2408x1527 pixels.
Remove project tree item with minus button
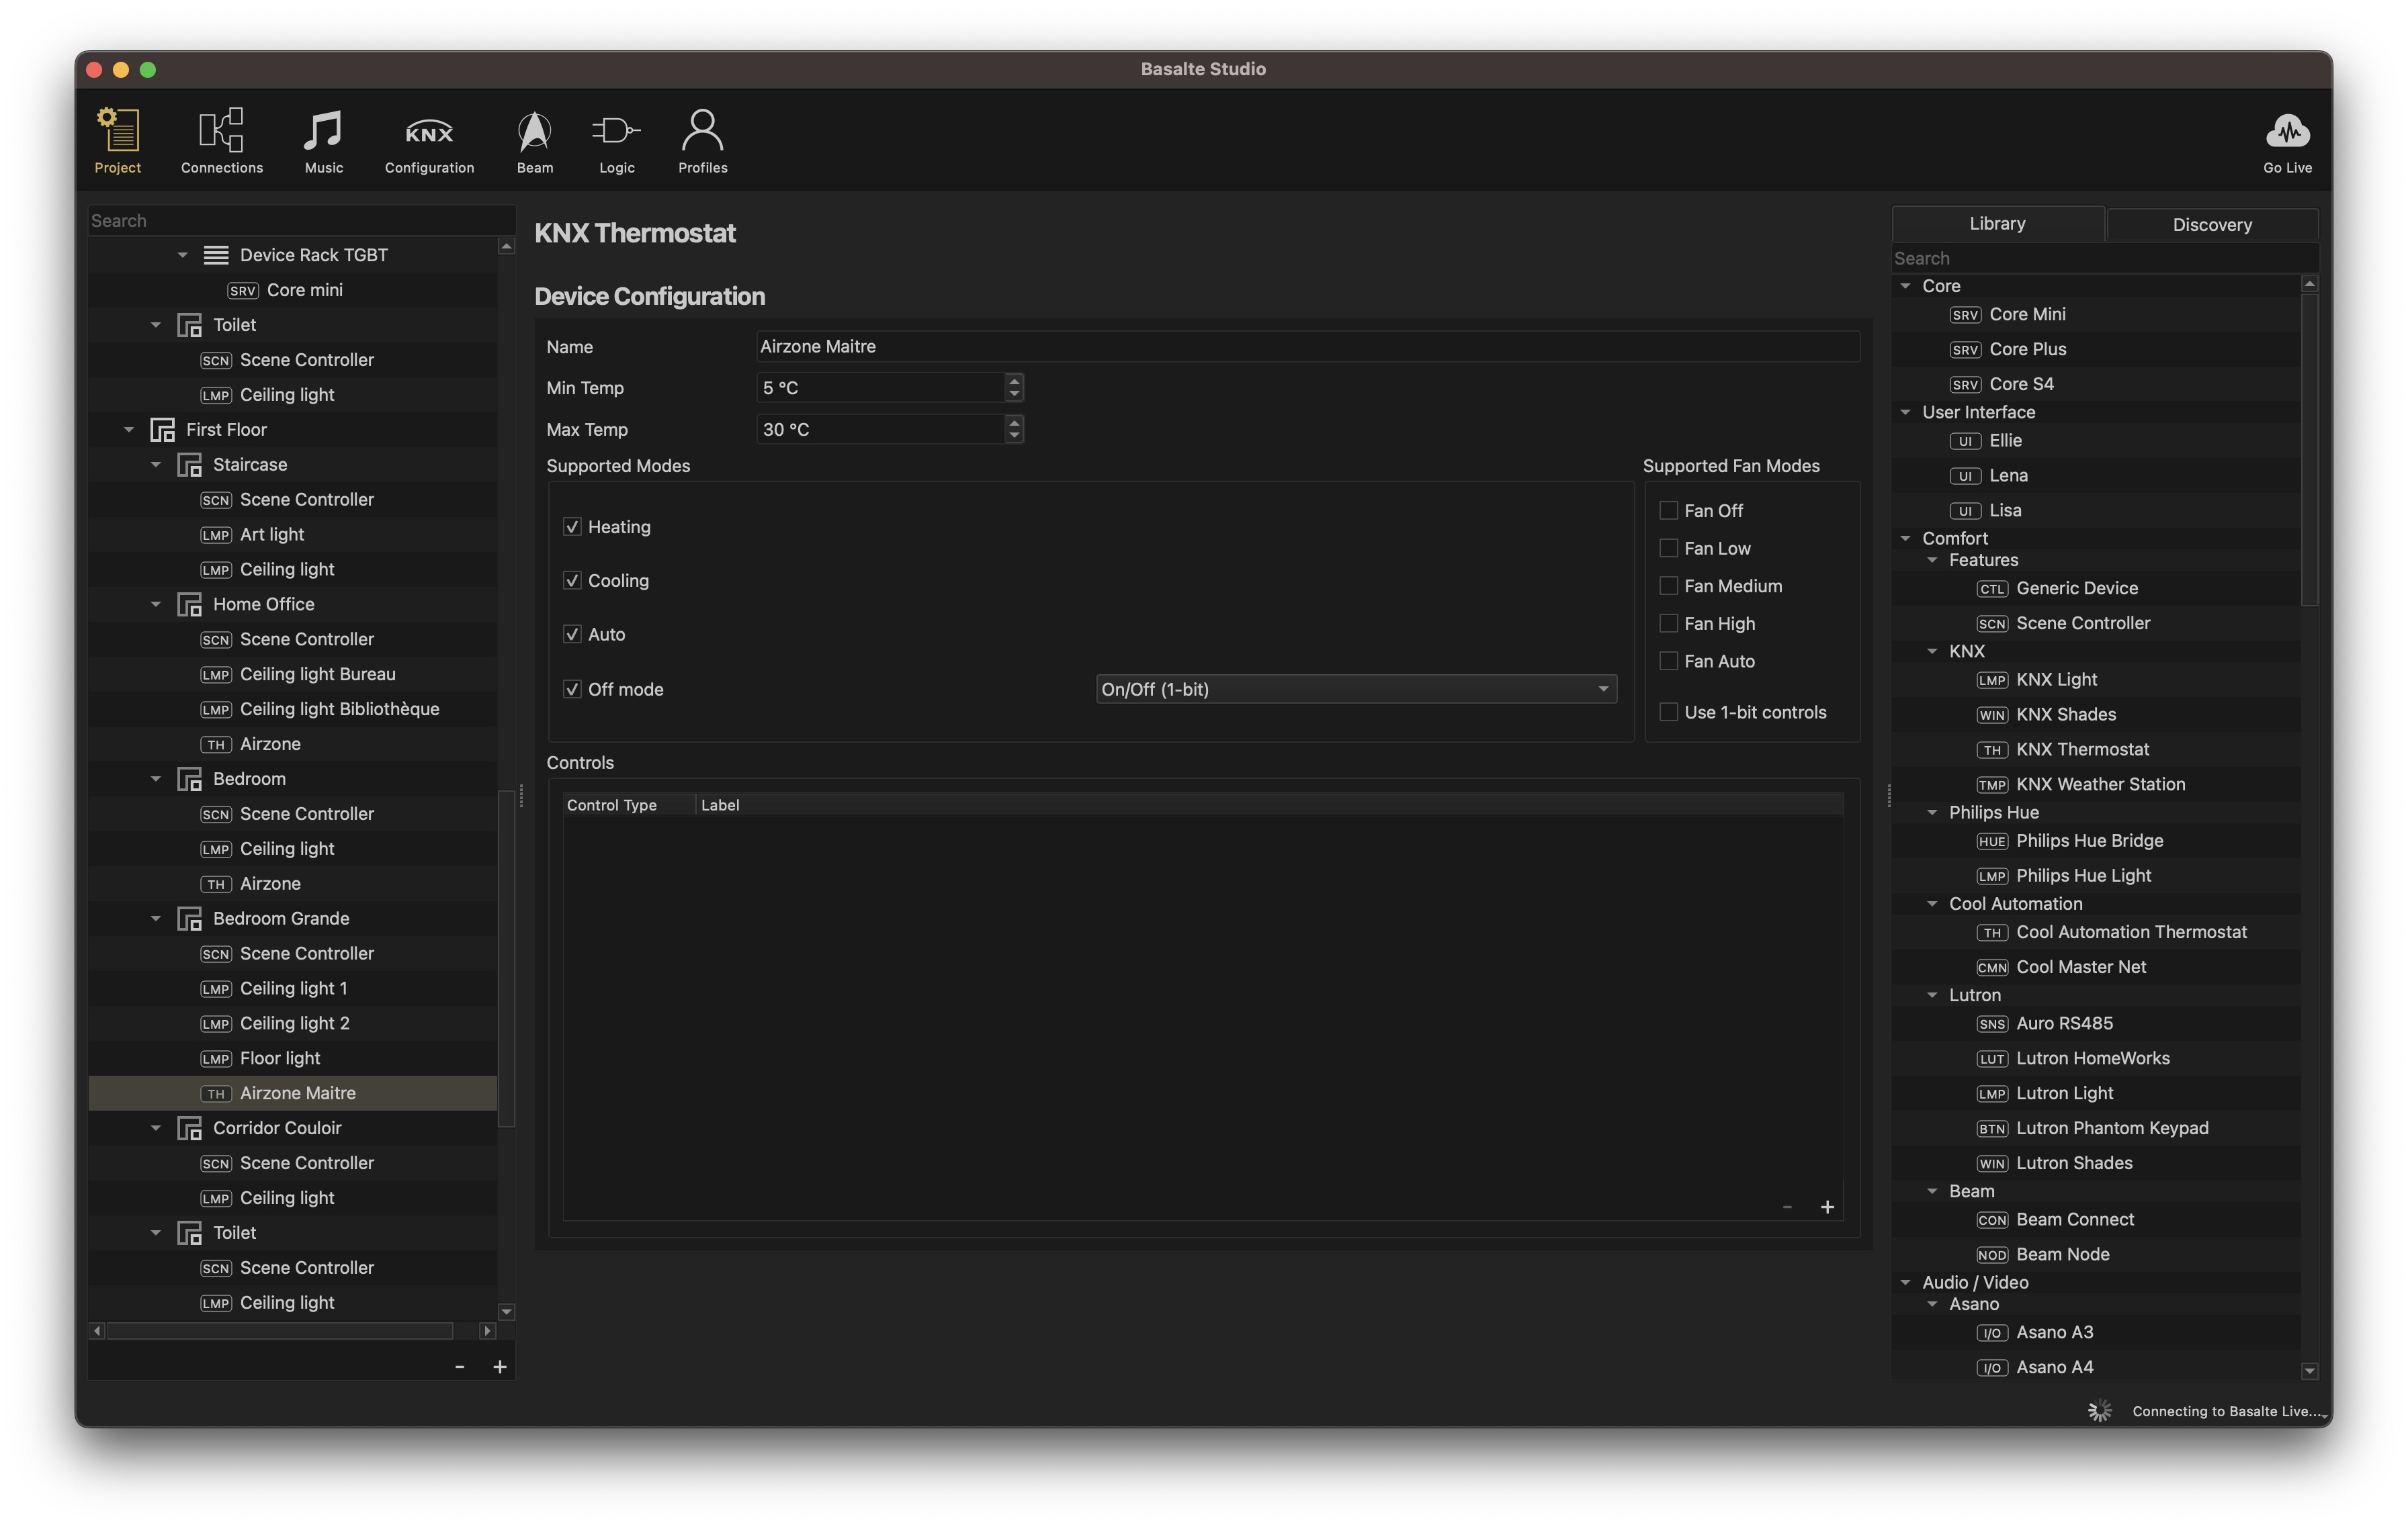pyautogui.click(x=459, y=1366)
